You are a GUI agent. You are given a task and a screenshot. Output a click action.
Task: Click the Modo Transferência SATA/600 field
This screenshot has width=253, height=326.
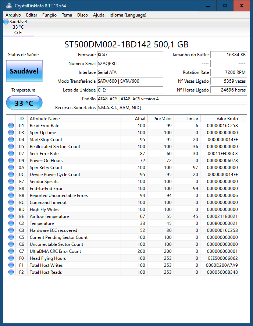(x=130, y=81)
